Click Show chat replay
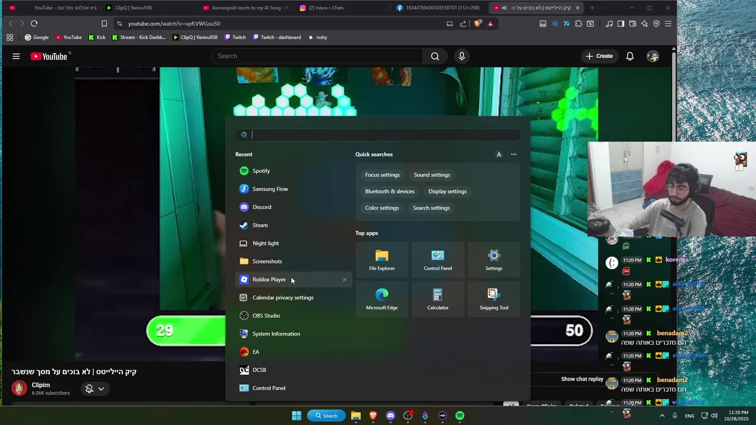The width and height of the screenshot is (756, 425). [582, 379]
